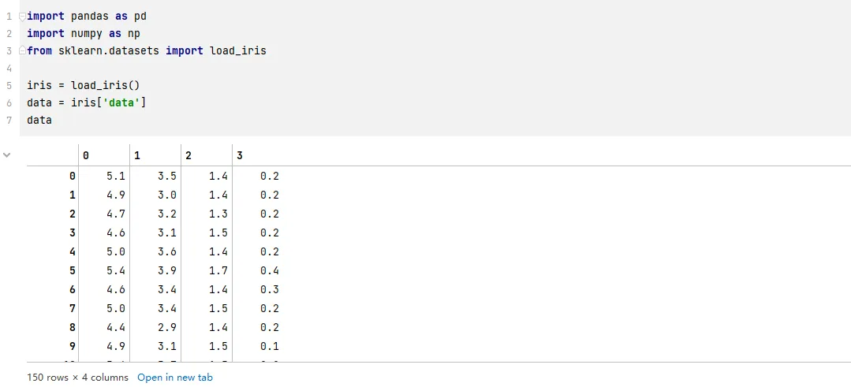
Task: Click the 150 rows × 4 columns label
Action: point(77,378)
